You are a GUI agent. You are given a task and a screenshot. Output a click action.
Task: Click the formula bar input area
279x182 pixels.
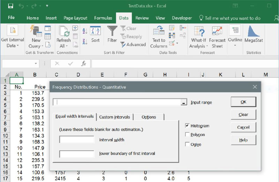tap(185, 64)
